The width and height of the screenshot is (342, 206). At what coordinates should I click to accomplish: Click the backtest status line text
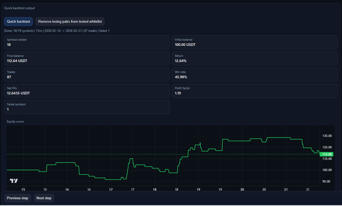tap(57, 31)
